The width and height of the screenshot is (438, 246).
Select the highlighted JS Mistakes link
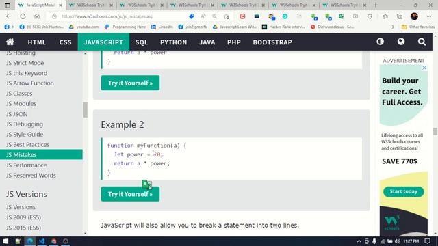(x=41, y=155)
